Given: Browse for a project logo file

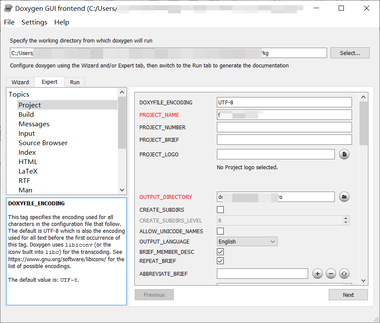Looking at the screenshot, I should click(344, 154).
